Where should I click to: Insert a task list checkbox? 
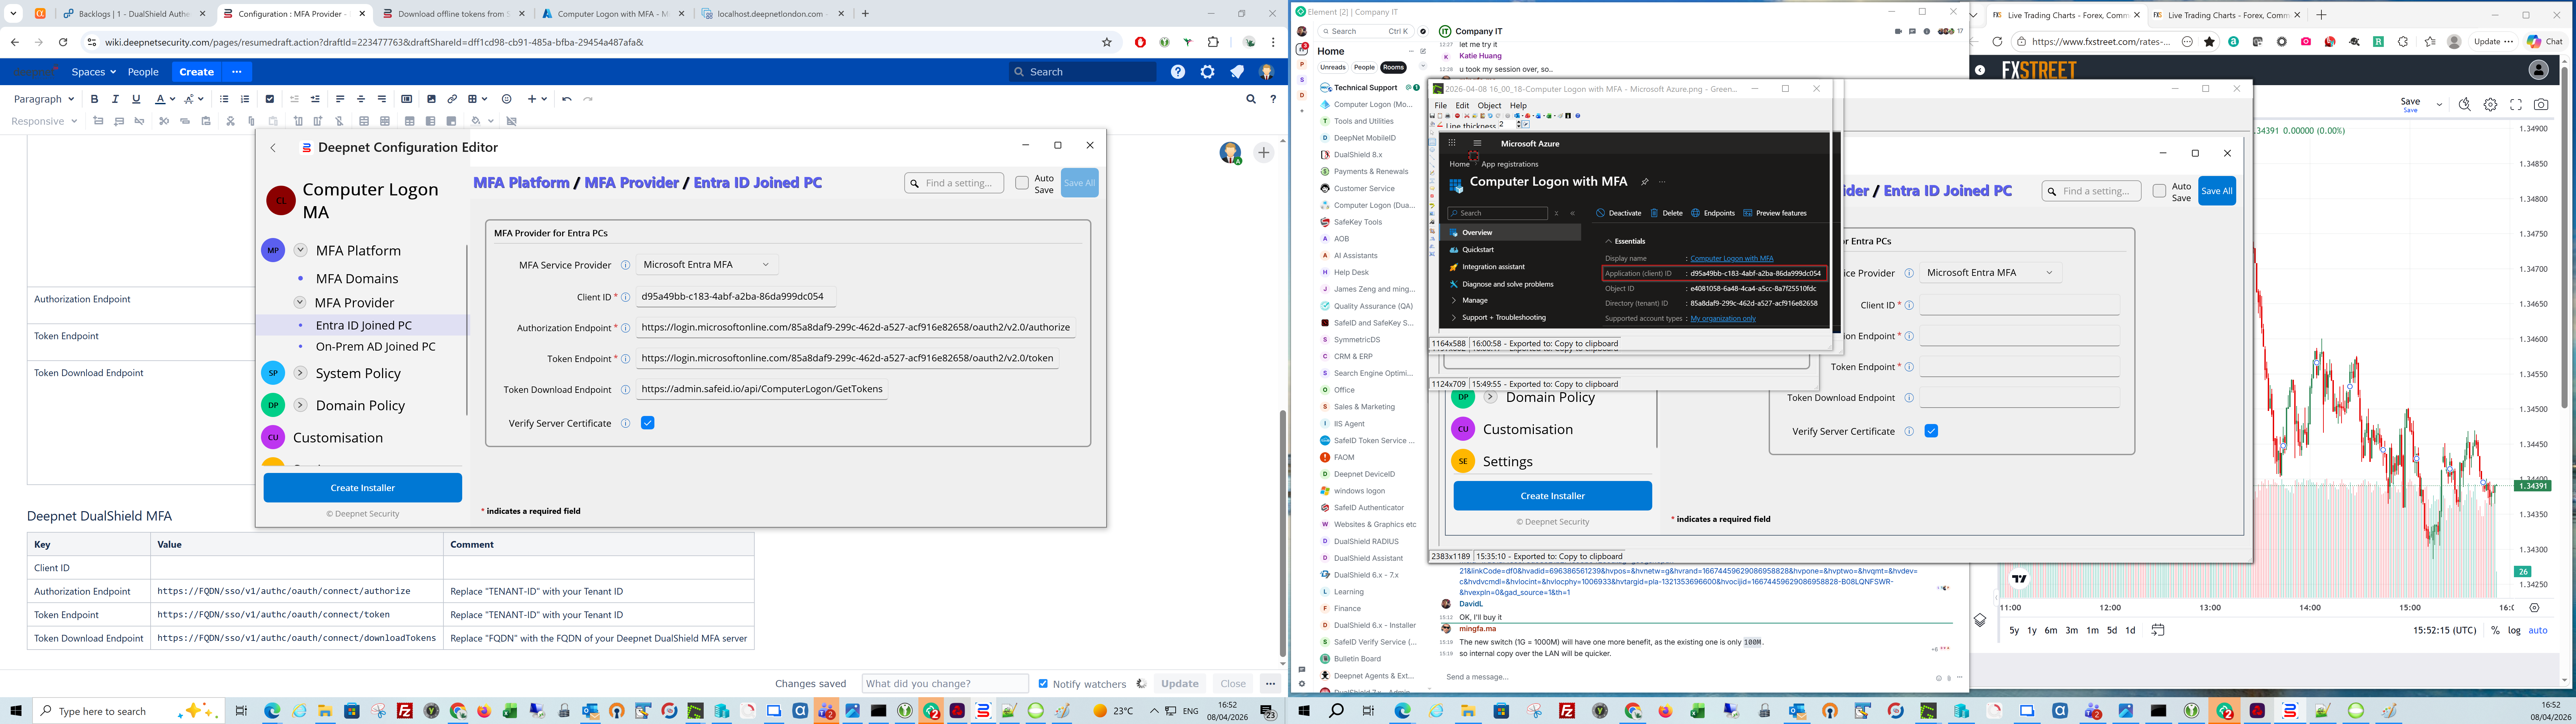coord(269,99)
